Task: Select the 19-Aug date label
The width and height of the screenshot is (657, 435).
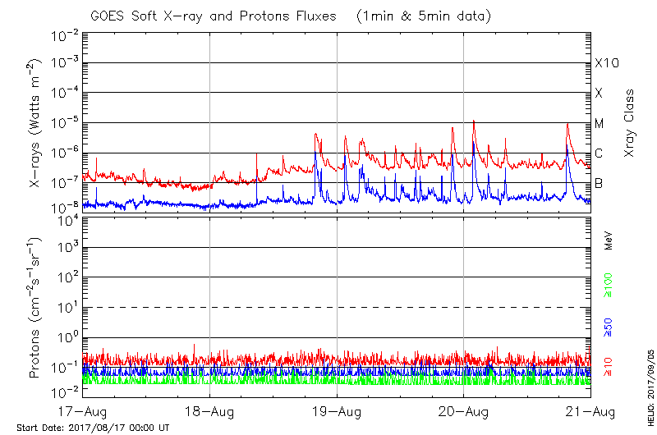Action: click(x=337, y=410)
